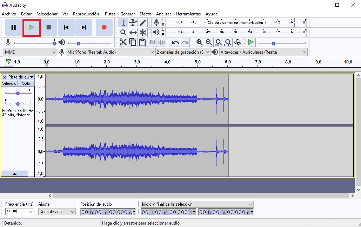This screenshot has height=227, width=361.
Task: Select the Selection tool
Action: point(123,22)
